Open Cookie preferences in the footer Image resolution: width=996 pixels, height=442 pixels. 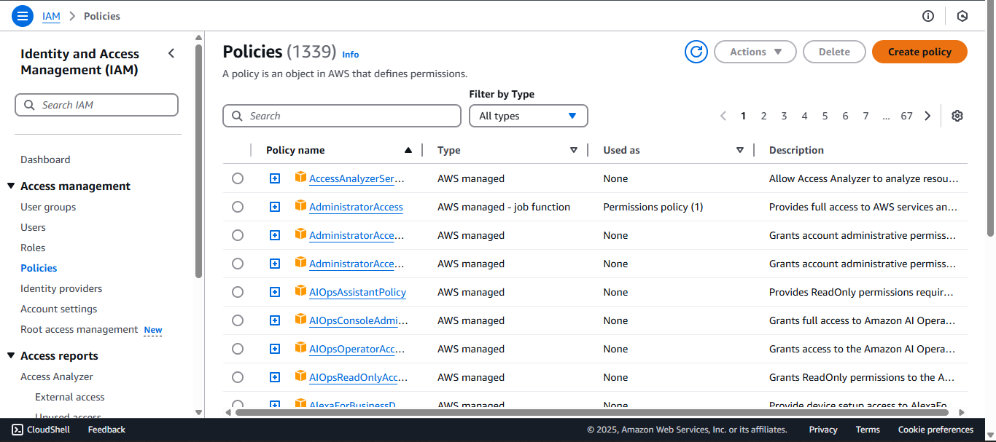tap(935, 430)
